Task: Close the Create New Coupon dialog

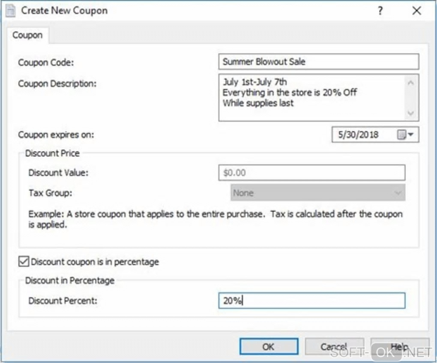Action: [x=416, y=11]
